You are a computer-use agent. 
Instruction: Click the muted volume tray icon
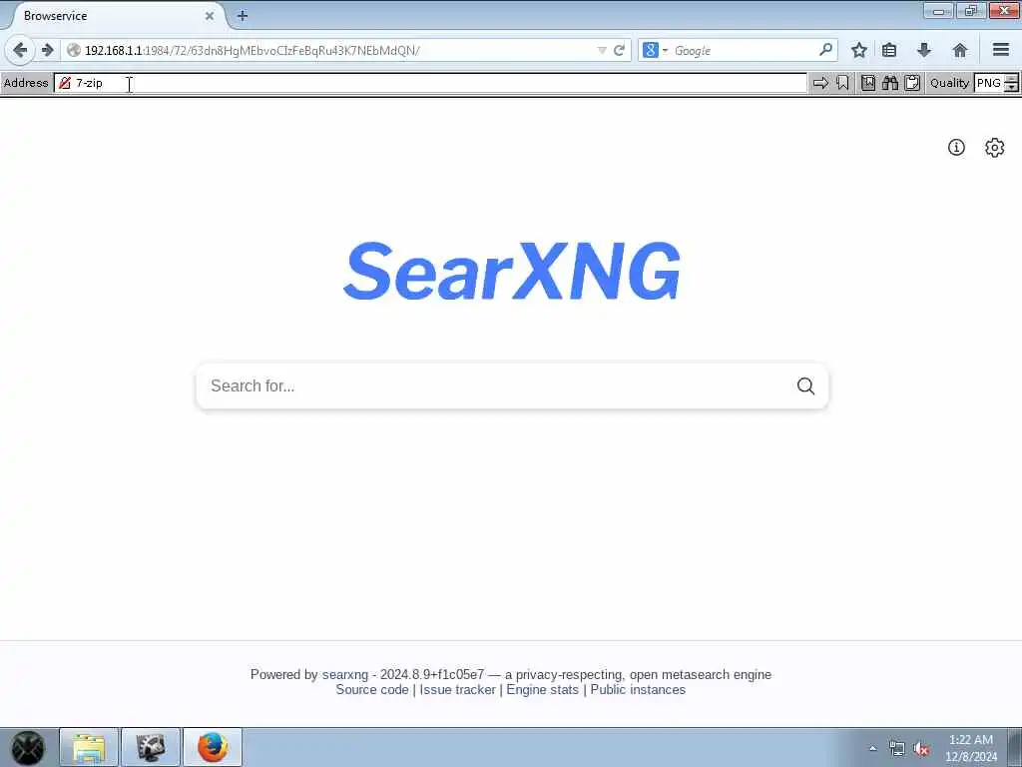(x=921, y=749)
